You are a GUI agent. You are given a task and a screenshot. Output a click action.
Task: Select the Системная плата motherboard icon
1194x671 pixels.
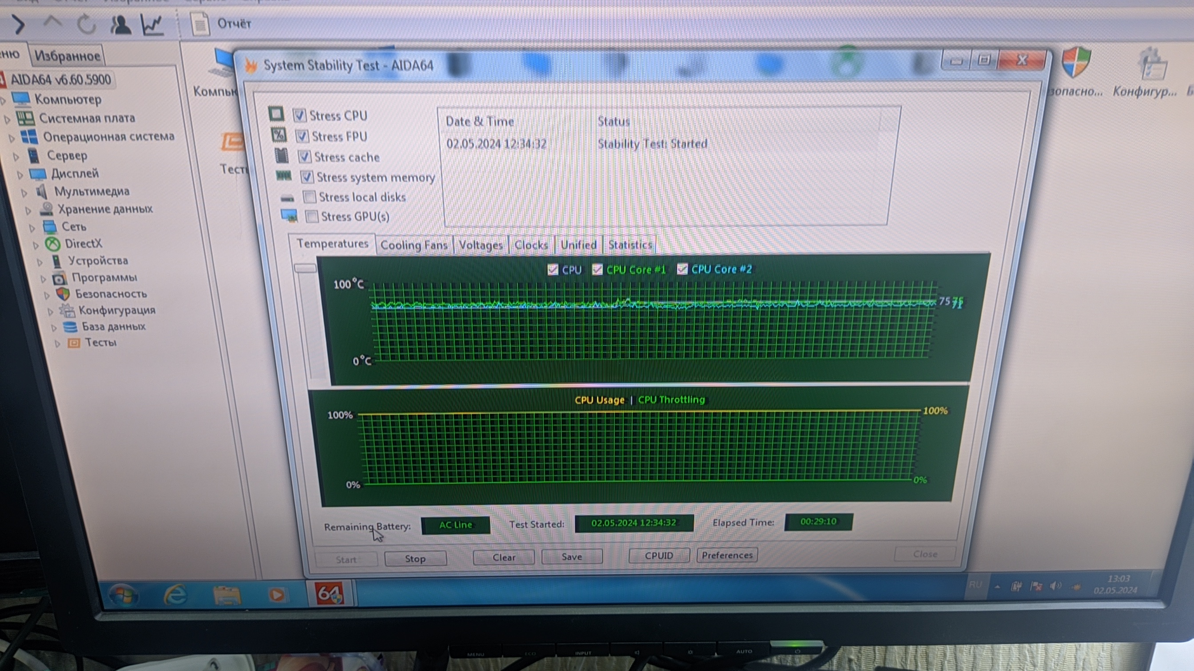(x=25, y=118)
